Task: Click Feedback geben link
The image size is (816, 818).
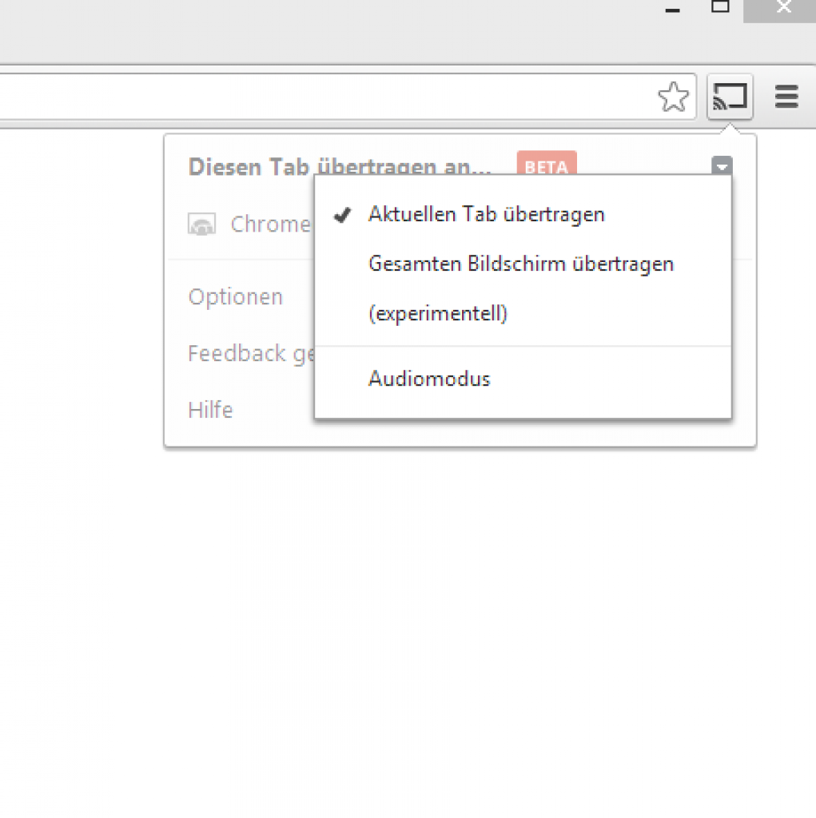Action: [251, 354]
